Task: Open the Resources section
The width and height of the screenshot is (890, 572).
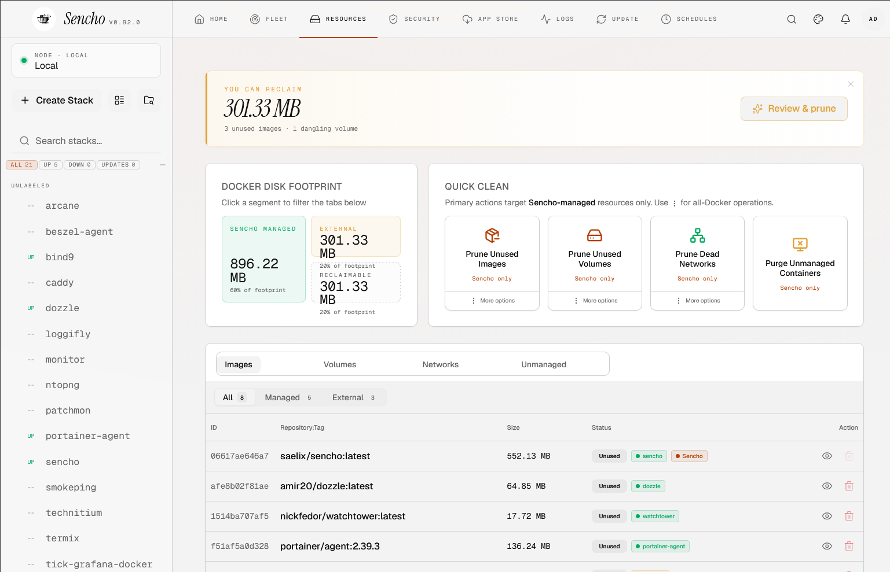Action: coord(338,19)
